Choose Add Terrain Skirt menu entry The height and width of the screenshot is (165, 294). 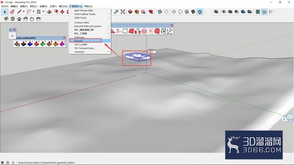pyautogui.click(x=90, y=11)
